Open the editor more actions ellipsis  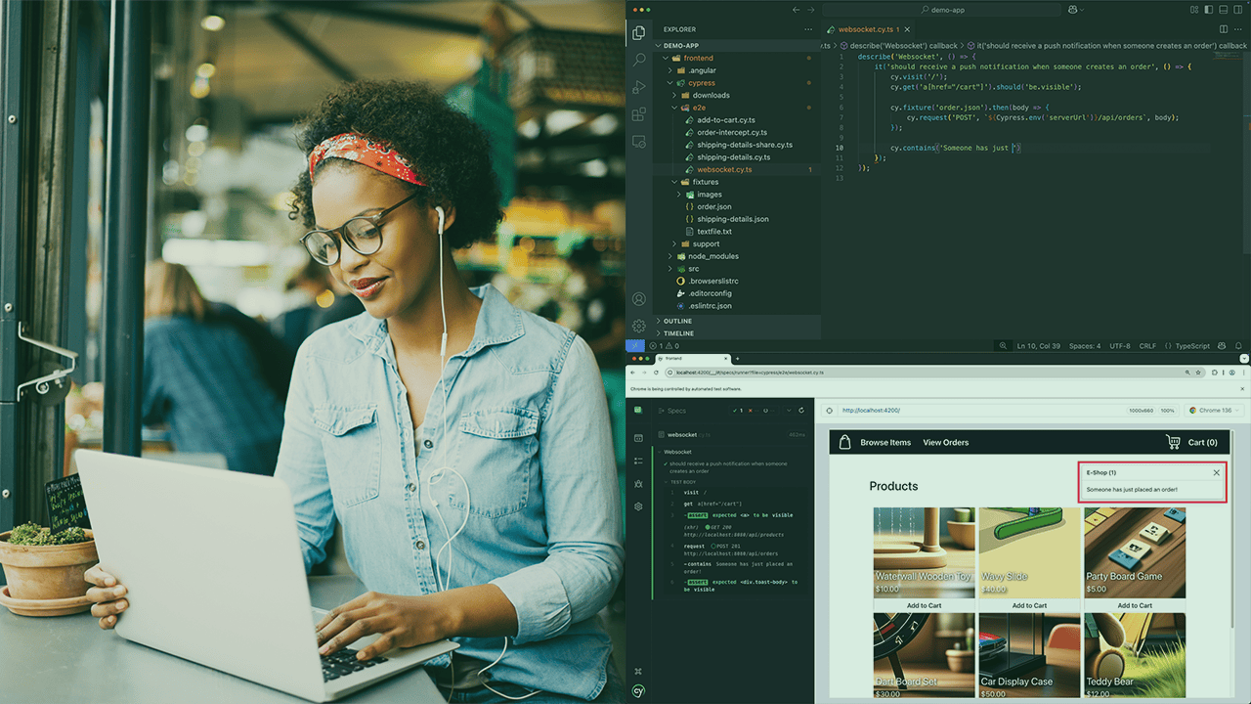point(1239,29)
